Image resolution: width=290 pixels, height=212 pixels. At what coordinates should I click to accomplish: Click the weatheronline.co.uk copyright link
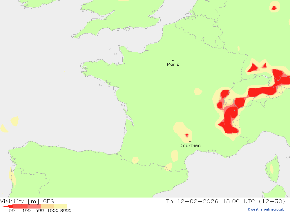(x=265, y=209)
